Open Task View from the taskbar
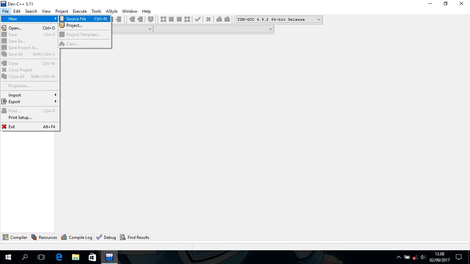The height and width of the screenshot is (264, 470). pyautogui.click(x=41, y=257)
